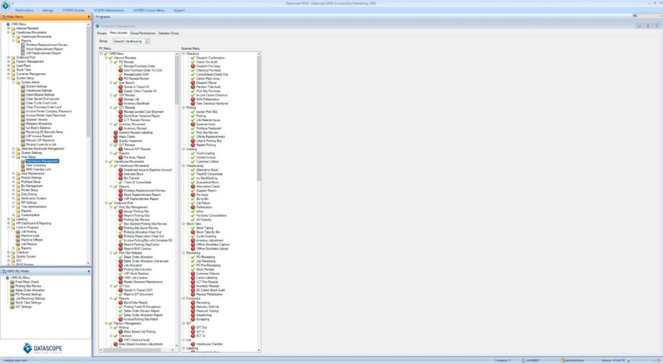Click the pin icon on Main Menu header
The image size is (663, 363).
pos(89,17)
